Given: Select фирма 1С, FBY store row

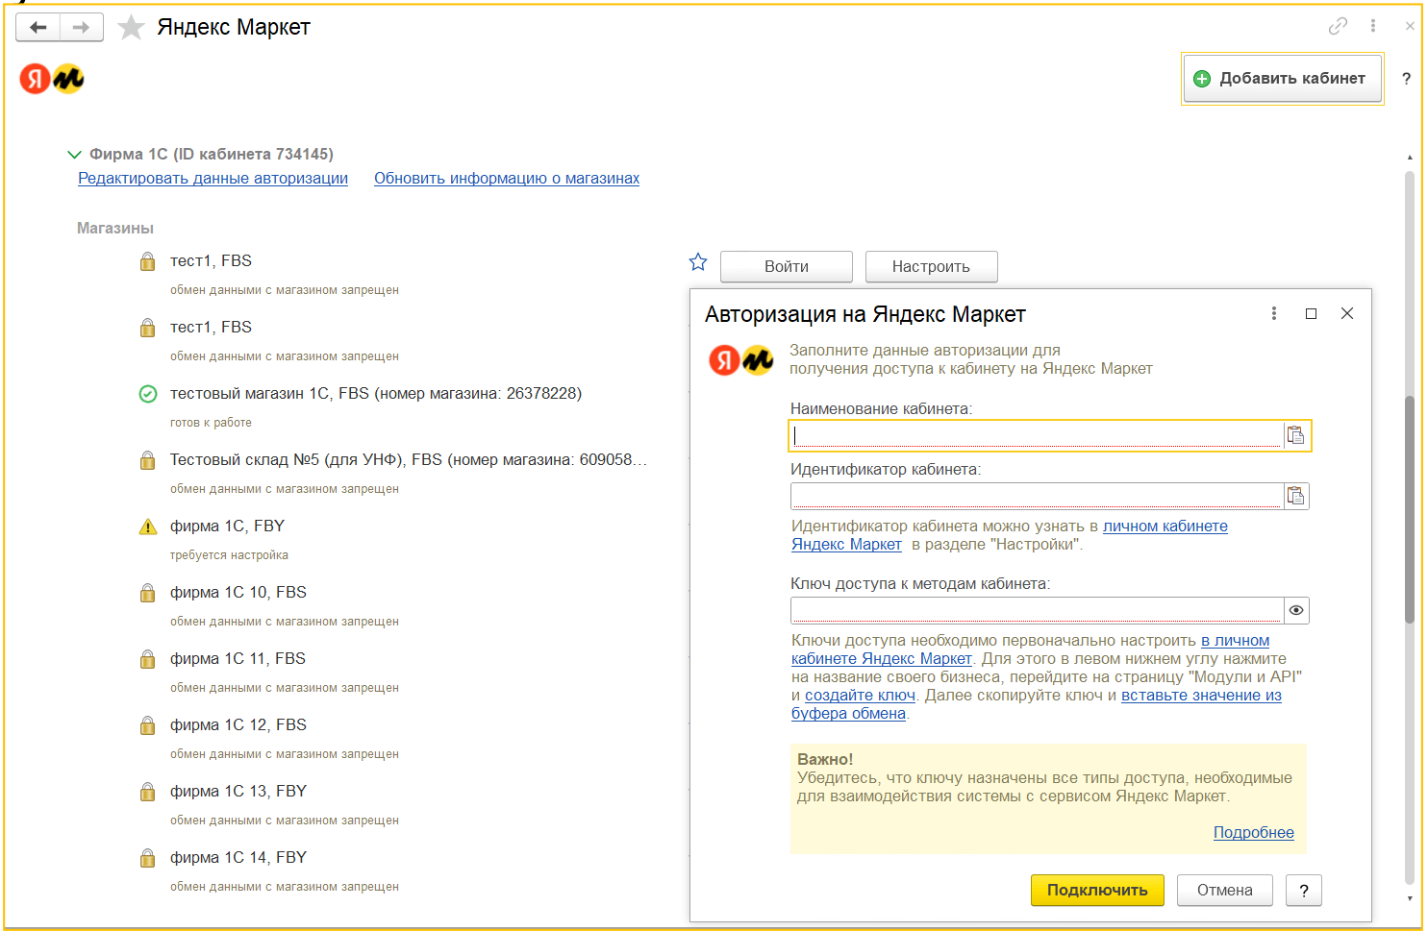Looking at the screenshot, I should click(x=227, y=527).
